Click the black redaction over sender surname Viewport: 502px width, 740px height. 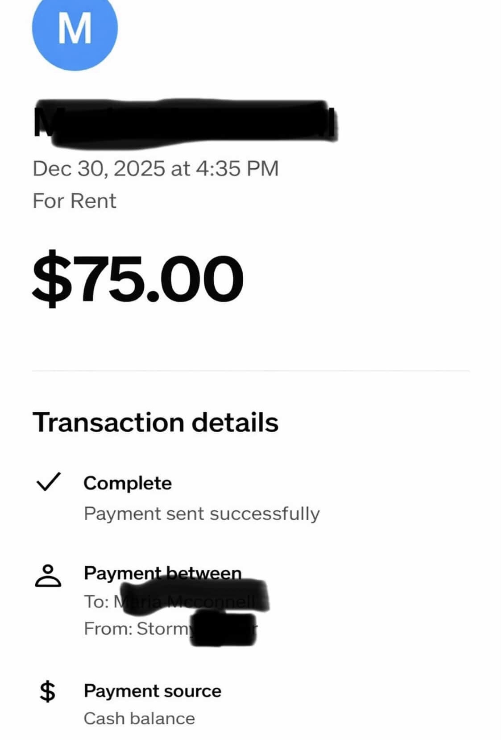click(x=223, y=630)
